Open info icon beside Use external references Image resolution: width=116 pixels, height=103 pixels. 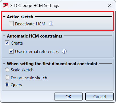(x=64, y=51)
